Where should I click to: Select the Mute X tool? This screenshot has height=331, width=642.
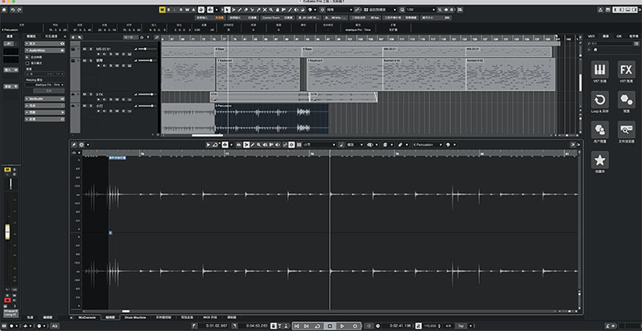265,10
